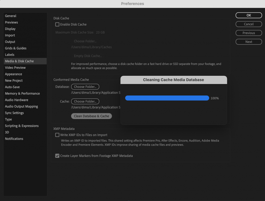Switch to the Appearance preferences category
Screen dimensions: 265x201
pyautogui.click(x=13, y=74)
